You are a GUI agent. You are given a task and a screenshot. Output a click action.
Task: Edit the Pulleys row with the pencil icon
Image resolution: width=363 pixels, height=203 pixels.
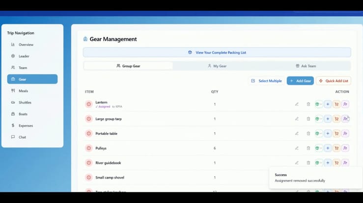pyautogui.click(x=297, y=148)
